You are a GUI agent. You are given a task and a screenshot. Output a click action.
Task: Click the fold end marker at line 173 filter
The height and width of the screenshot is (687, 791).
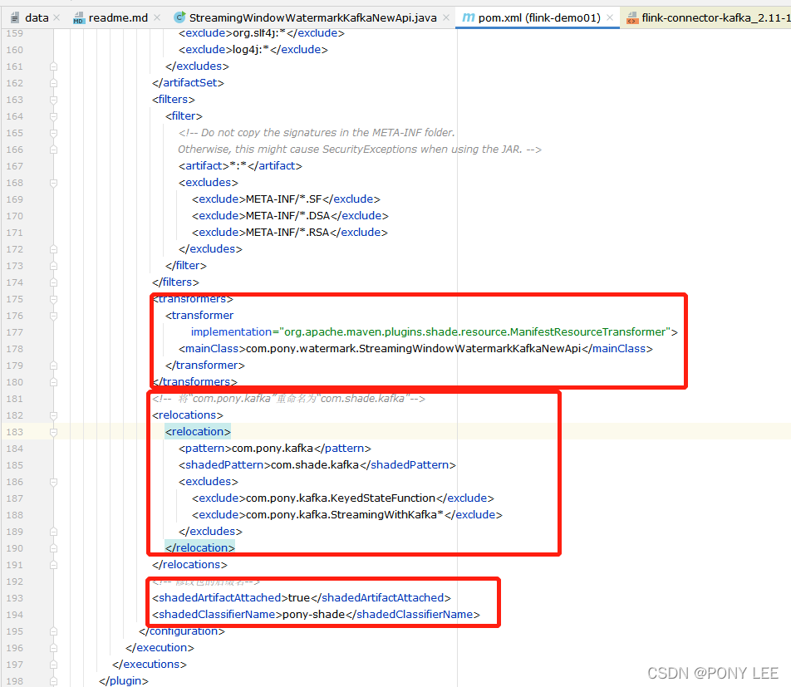click(x=53, y=266)
